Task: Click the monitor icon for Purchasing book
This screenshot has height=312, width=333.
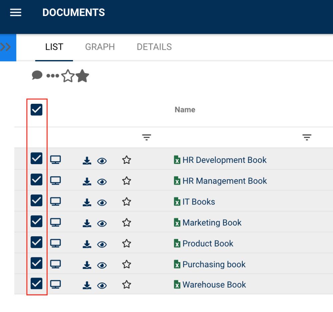Action: click(x=55, y=264)
